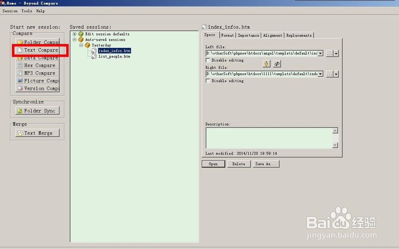The image size is (399, 249).
Task: Select Auto-saved sessions tree item
Action: click(105, 39)
